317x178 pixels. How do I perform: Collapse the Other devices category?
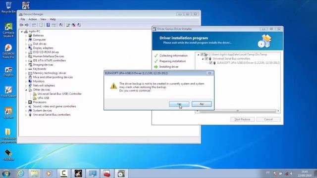pos(26,90)
